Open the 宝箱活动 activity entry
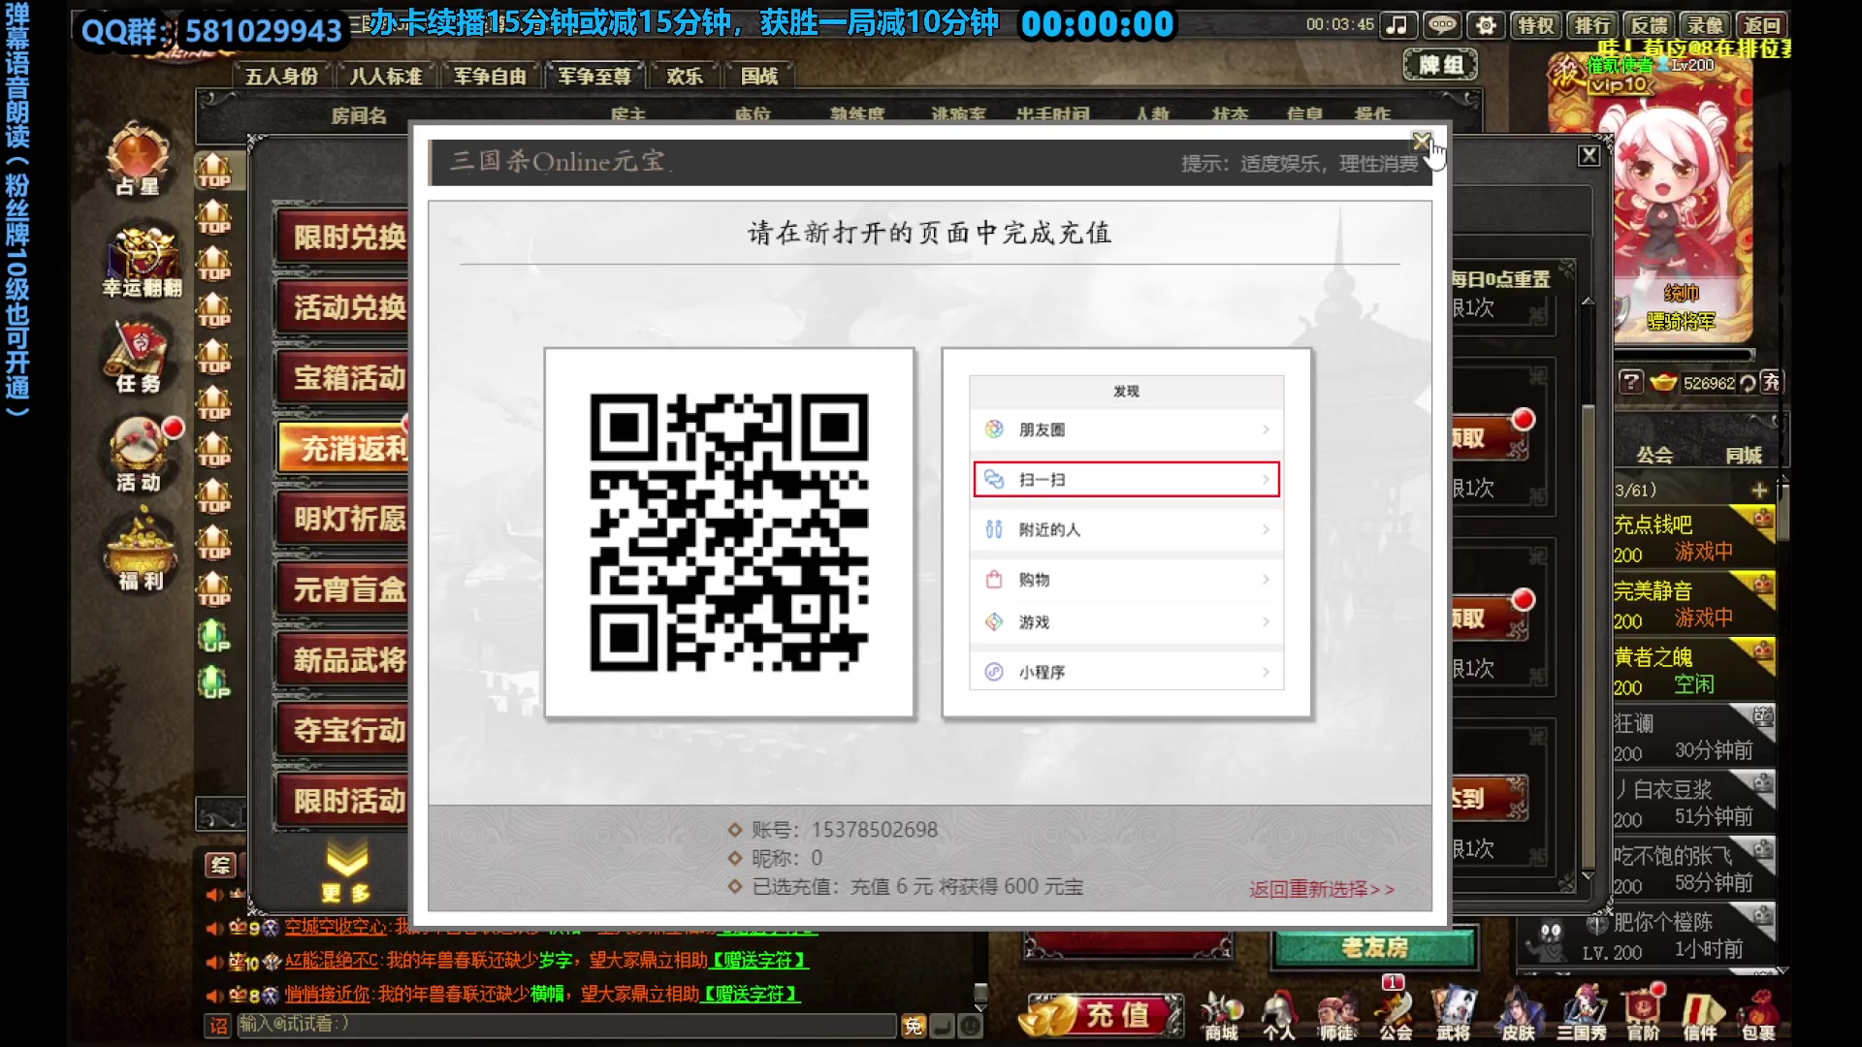1862x1047 pixels. 343,378
